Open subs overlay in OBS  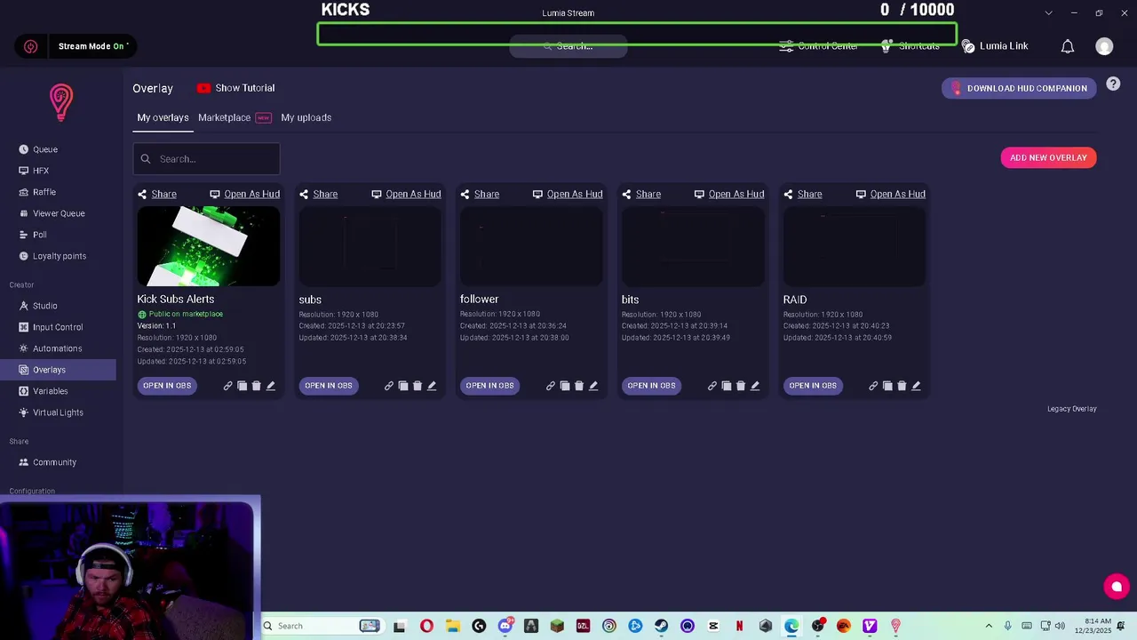(329, 386)
